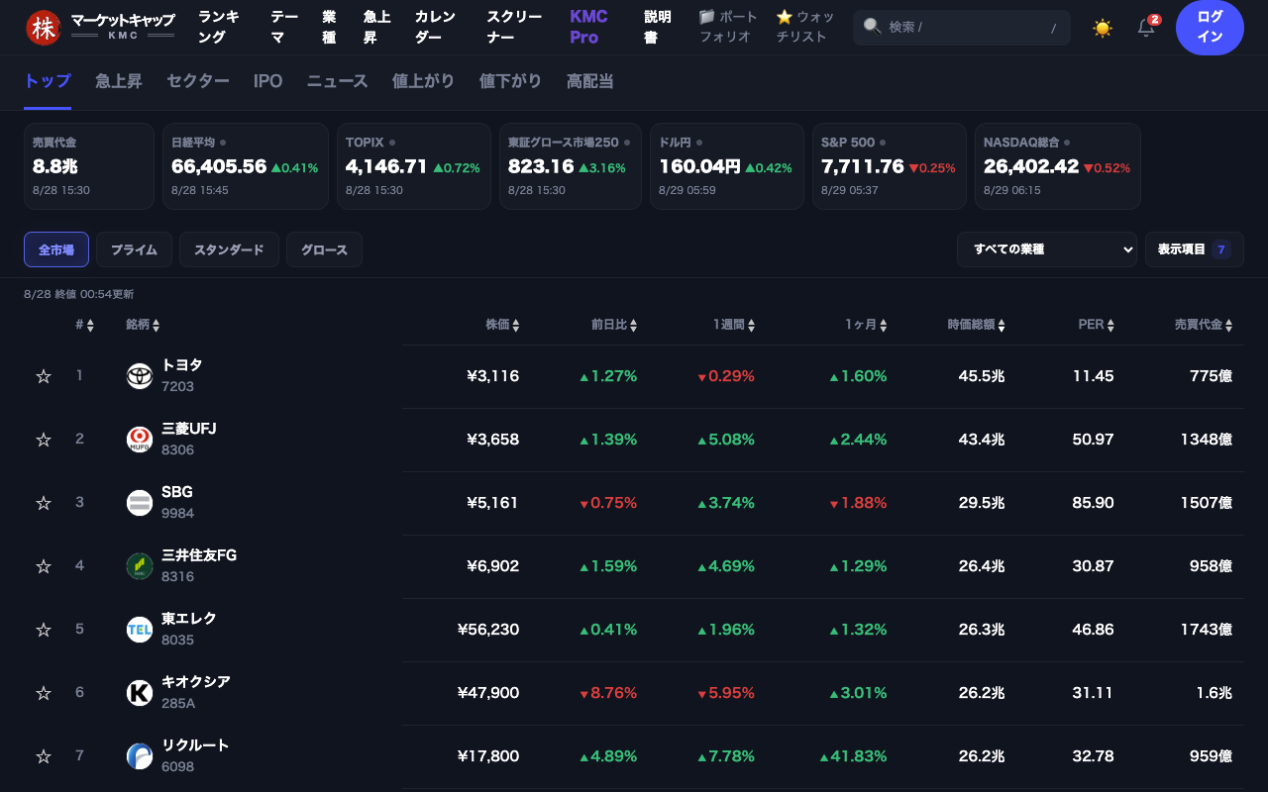The image size is (1268, 792).
Task: Star the キオクシア row
Action: (44, 693)
